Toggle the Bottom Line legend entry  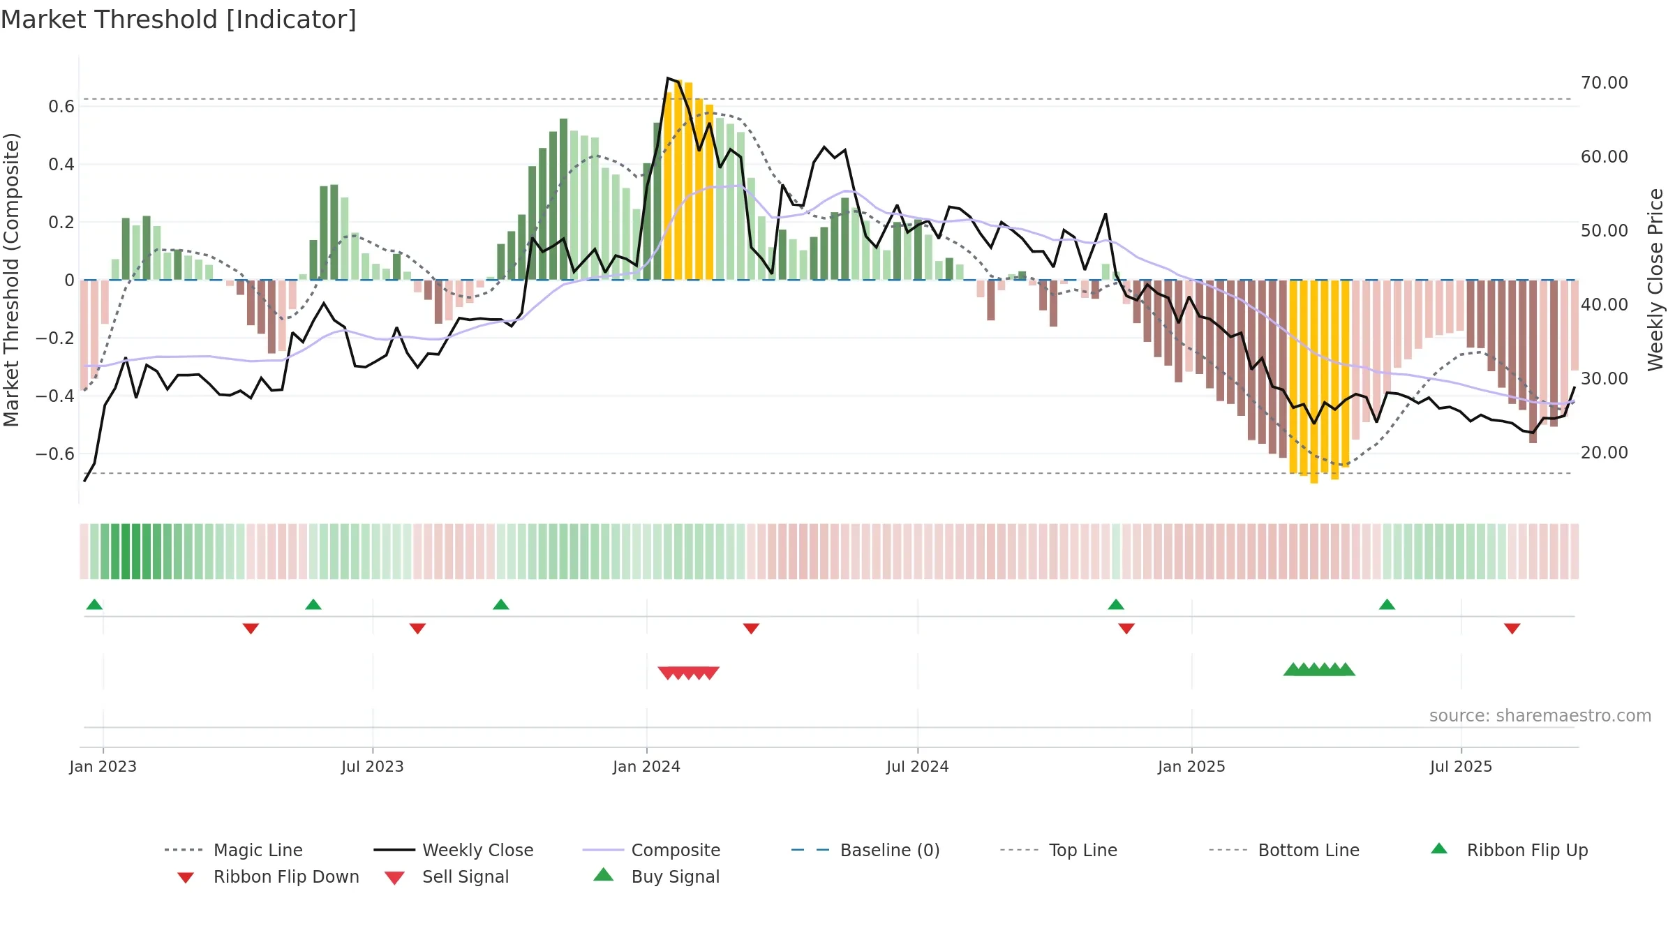coord(1284,850)
